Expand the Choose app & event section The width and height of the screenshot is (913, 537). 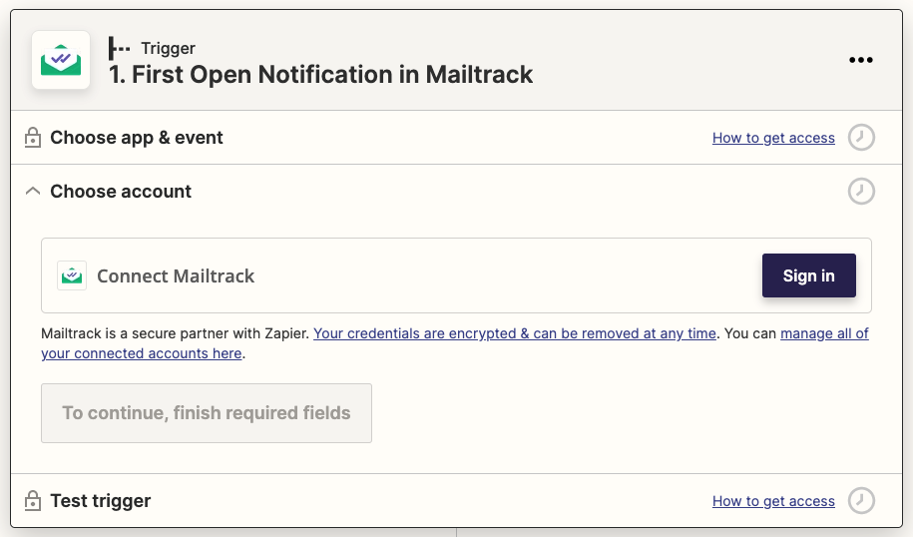(137, 138)
